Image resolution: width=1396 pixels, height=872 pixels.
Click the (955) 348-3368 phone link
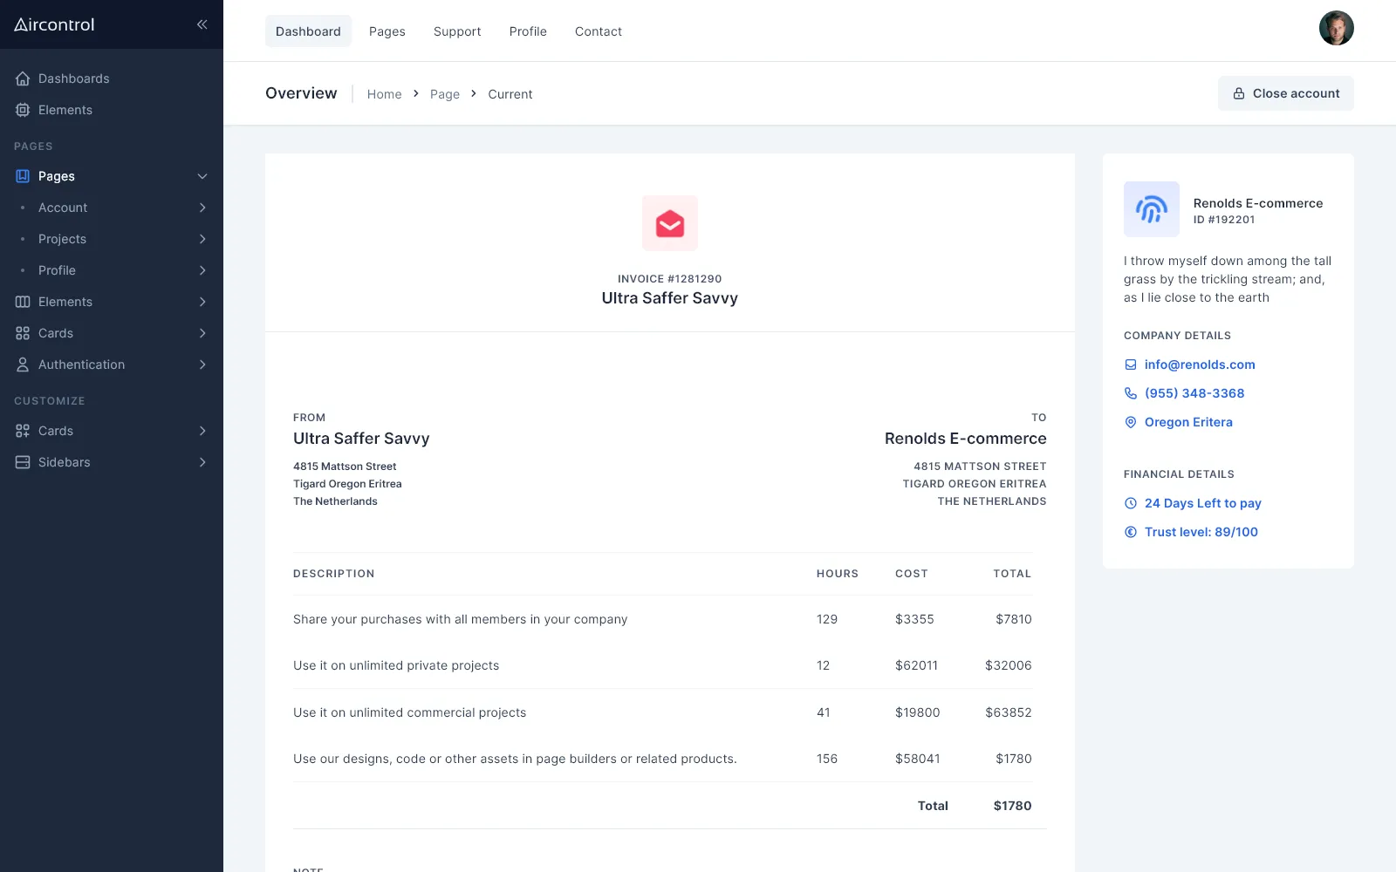pyautogui.click(x=1194, y=393)
